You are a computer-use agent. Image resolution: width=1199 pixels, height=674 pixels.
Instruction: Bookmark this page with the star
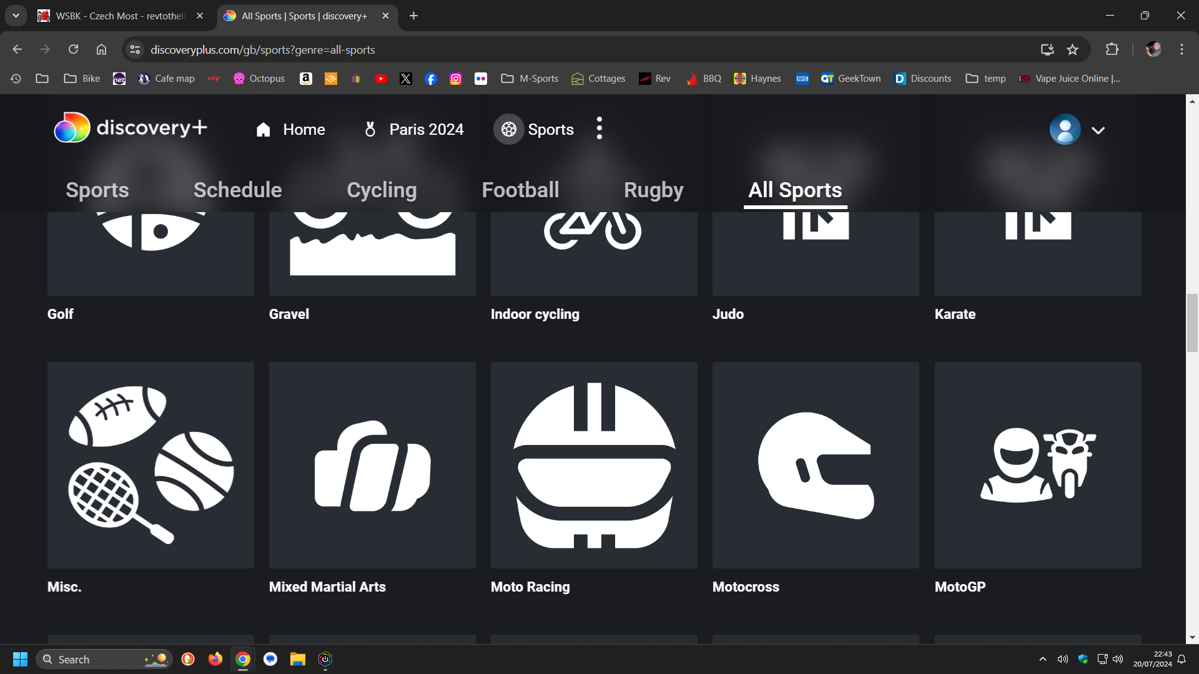(x=1072, y=49)
